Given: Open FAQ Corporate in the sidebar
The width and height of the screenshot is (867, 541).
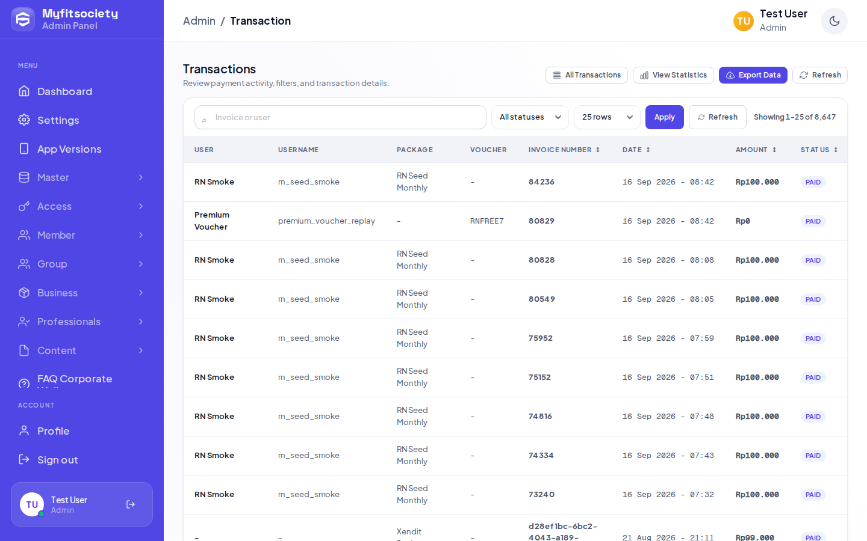Looking at the screenshot, I should [82, 379].
